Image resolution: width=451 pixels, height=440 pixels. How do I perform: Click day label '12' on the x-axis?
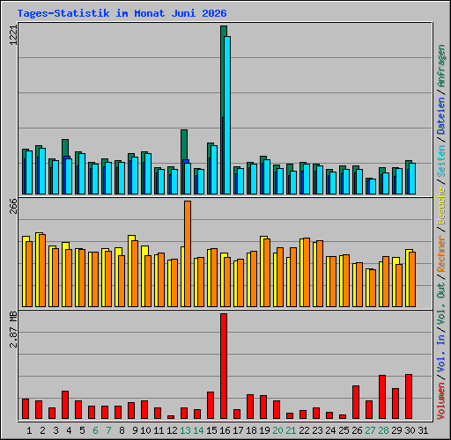[x=172, y=430]
